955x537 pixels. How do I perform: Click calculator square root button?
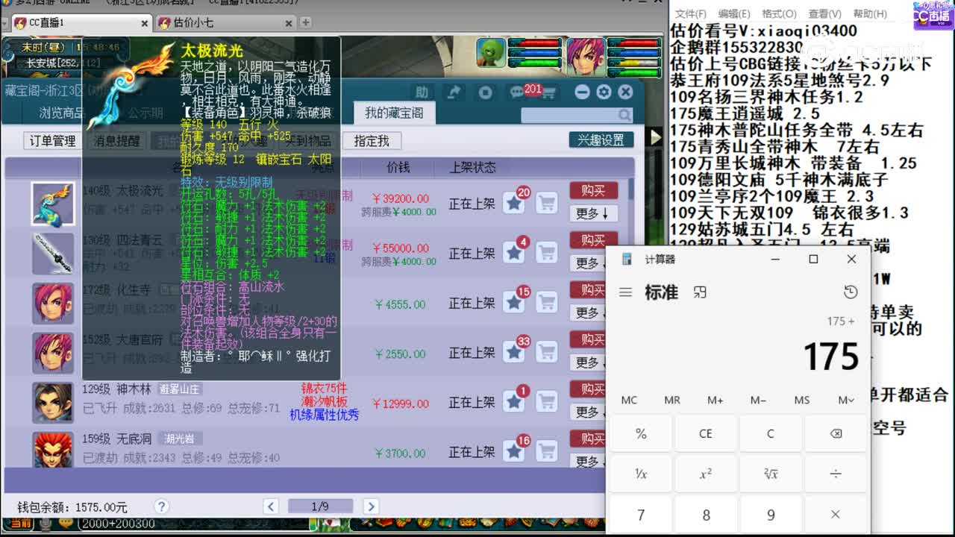pos(771,474)
